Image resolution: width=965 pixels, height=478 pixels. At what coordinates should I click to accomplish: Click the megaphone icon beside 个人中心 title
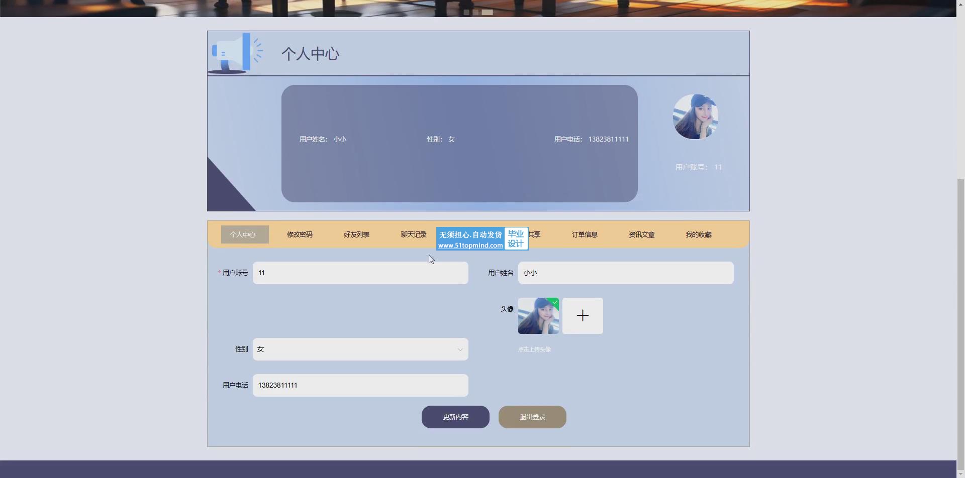(x=235, y=53)
